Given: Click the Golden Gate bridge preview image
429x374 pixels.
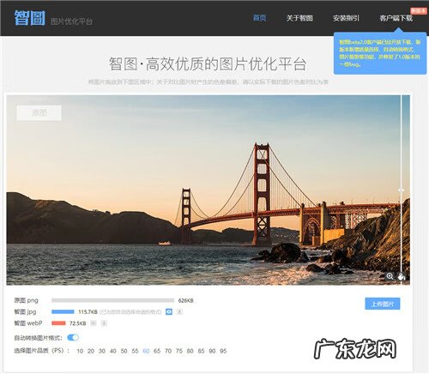Looking at the screenshot, I should pyautogui.click(x=208, y=190).
